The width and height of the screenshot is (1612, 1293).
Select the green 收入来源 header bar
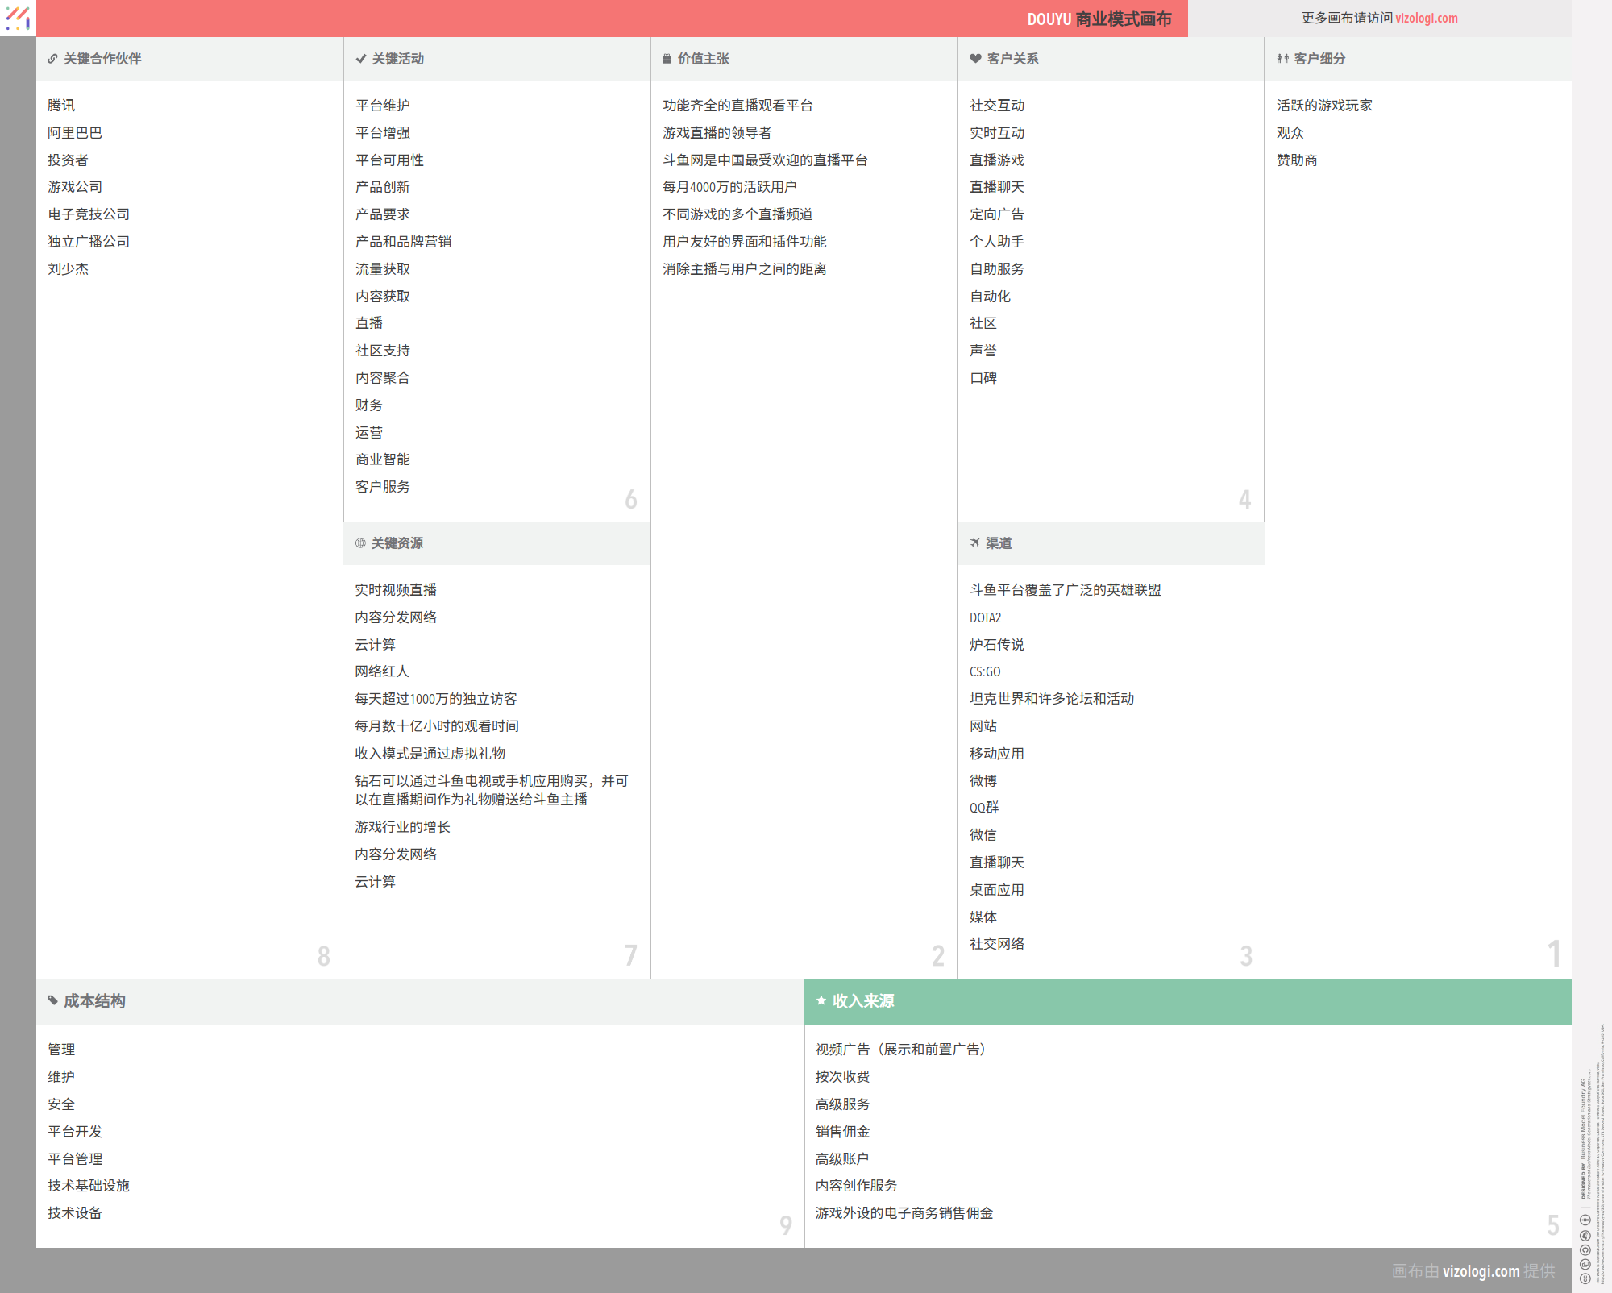[1187, 1001]
